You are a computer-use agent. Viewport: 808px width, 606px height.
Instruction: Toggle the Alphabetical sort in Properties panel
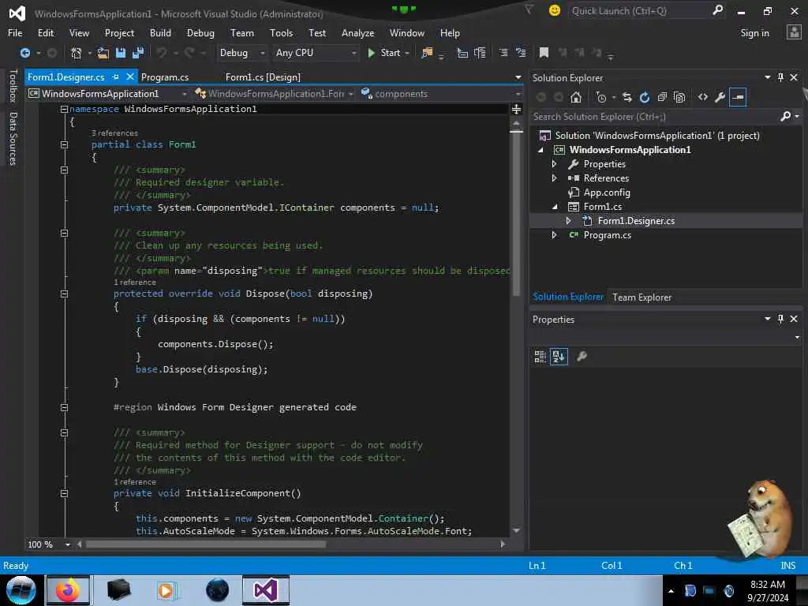click(x=559, y=357)
